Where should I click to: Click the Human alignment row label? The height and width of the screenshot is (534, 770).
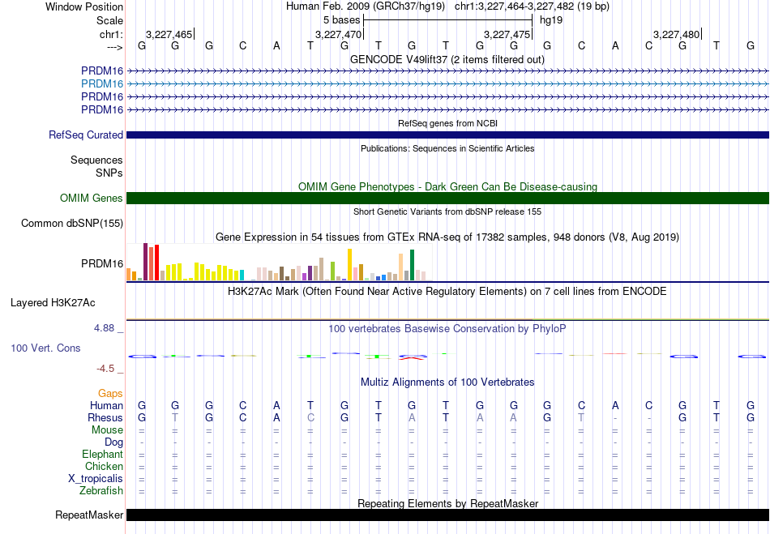point(106,405)
